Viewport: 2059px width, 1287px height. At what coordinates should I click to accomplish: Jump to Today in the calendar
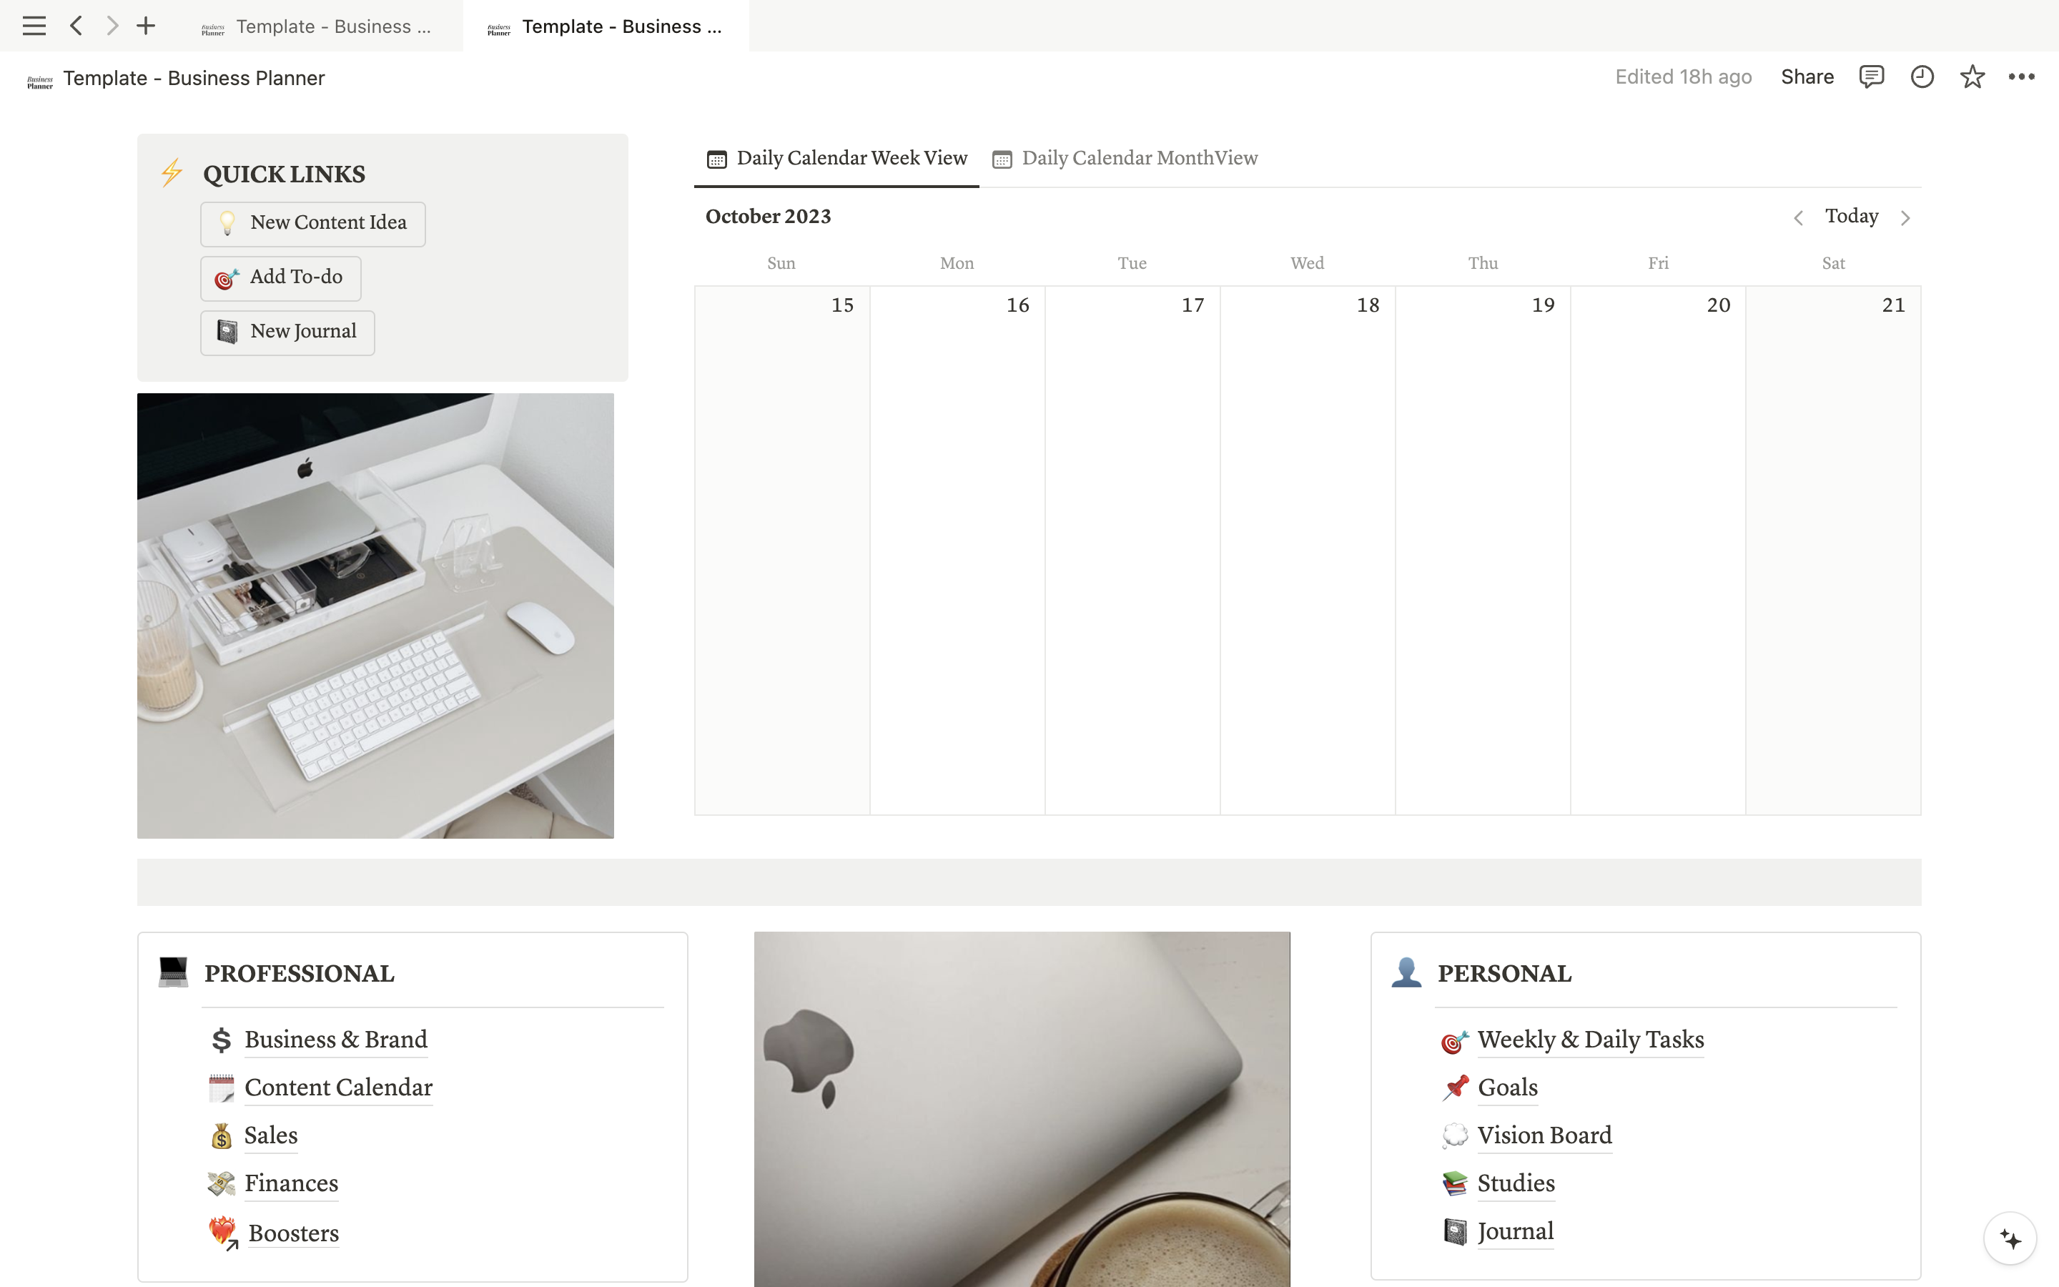(x=1852, y=216)
